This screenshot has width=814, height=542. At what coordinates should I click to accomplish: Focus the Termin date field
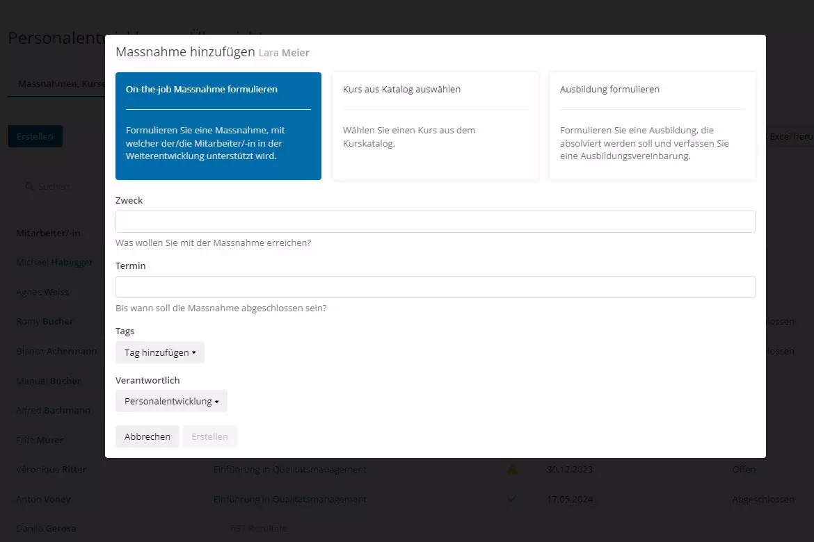coord(435,287)
